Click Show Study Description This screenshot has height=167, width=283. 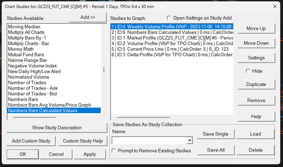coord(57,128)
